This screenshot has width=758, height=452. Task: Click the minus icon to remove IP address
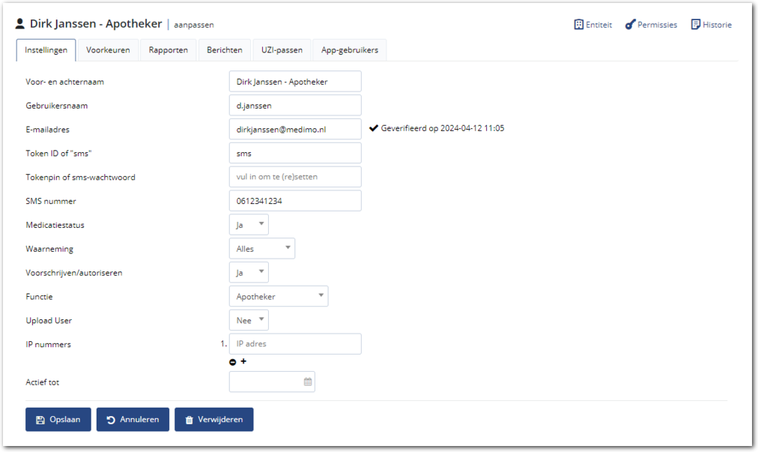[x=233, y=362]
